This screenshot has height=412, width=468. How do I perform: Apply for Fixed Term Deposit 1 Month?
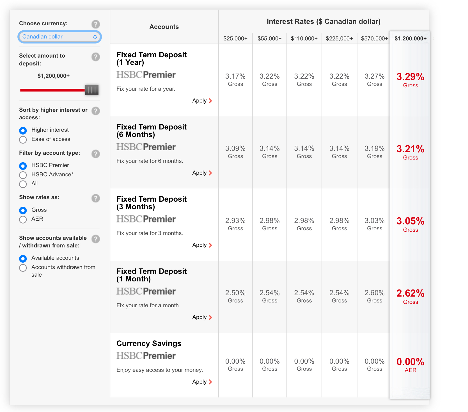pyautogui.click(x=202, y=317)
